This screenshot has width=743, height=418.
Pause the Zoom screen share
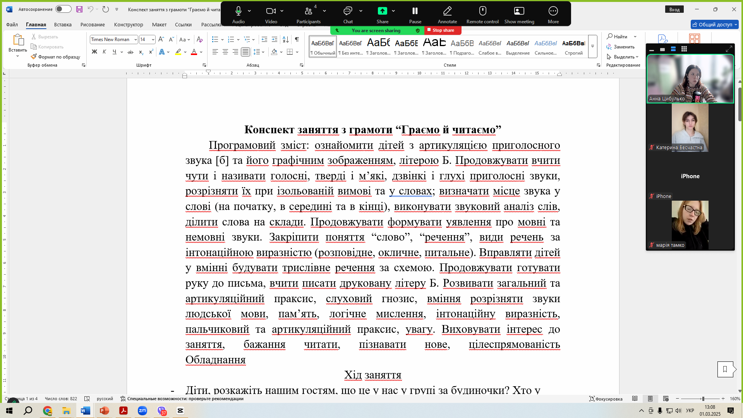pyautogui.click(x=415, y=14)
